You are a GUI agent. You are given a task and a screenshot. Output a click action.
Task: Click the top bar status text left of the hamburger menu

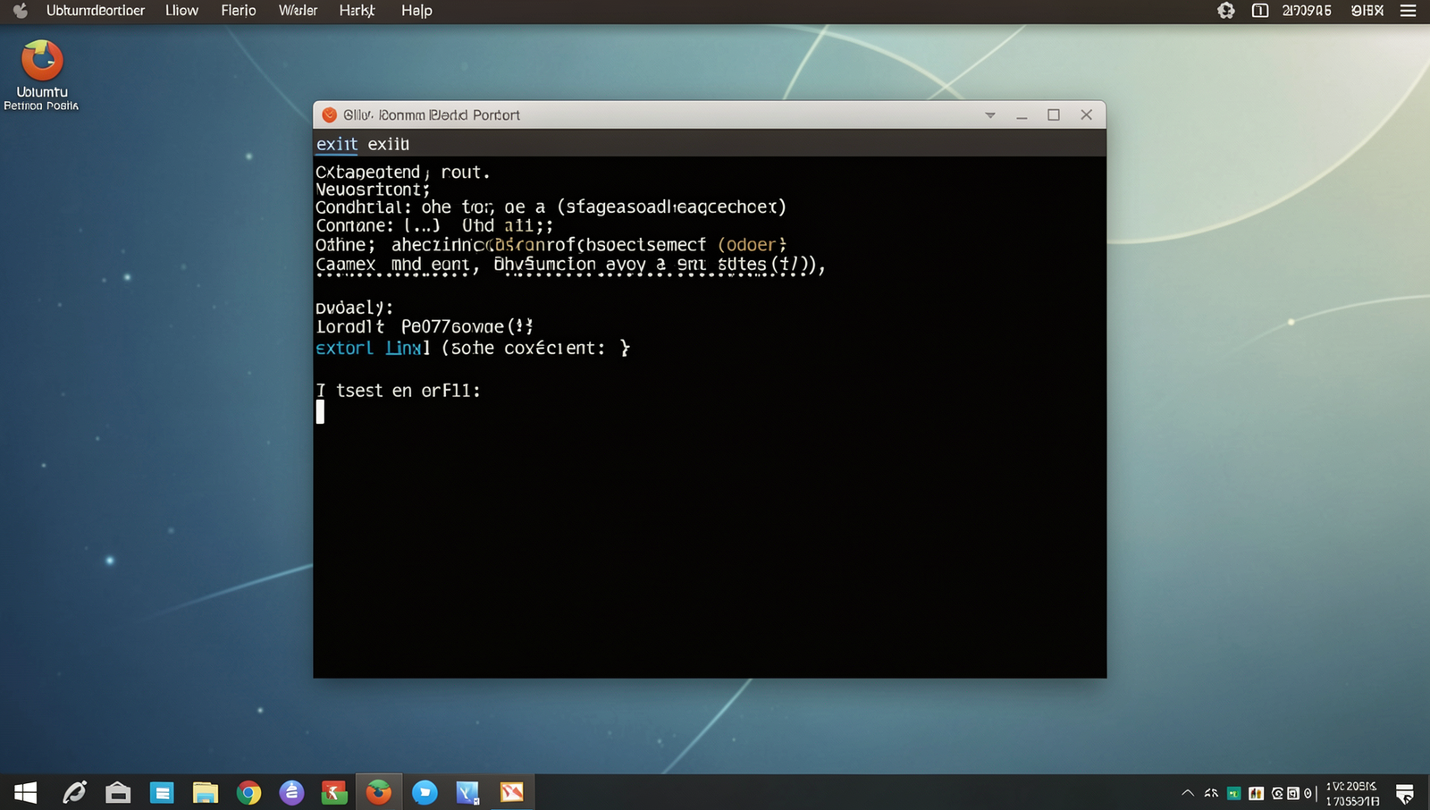1367,11
